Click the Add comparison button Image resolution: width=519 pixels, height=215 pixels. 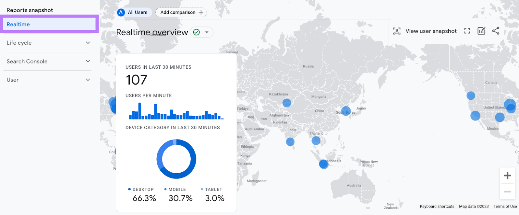pos(181,12)
